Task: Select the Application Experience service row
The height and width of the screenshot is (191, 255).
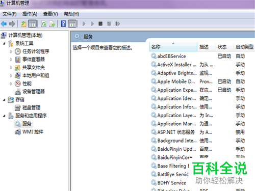Action: pyautogui.click(x=202, y=90)
